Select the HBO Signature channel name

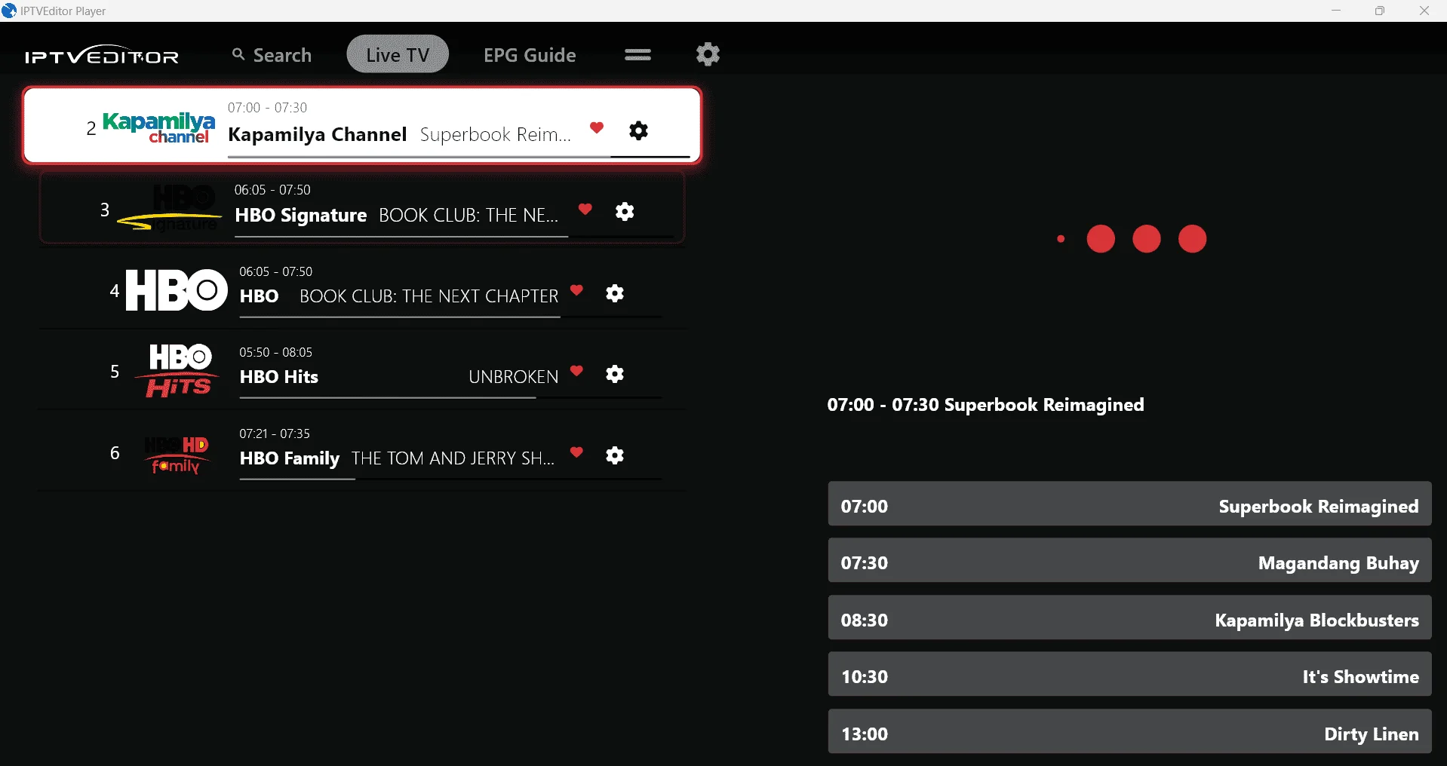tap(301, 216)
